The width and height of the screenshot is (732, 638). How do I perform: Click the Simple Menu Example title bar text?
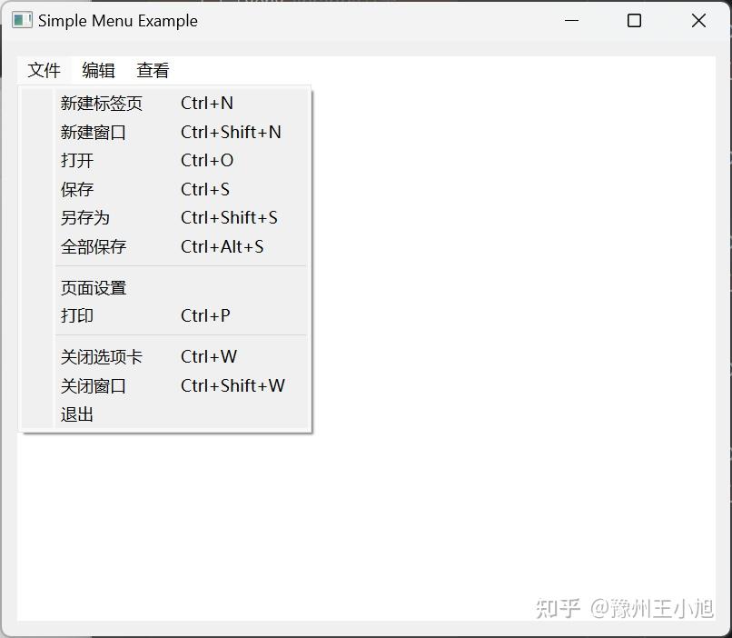tap(117, 20)
